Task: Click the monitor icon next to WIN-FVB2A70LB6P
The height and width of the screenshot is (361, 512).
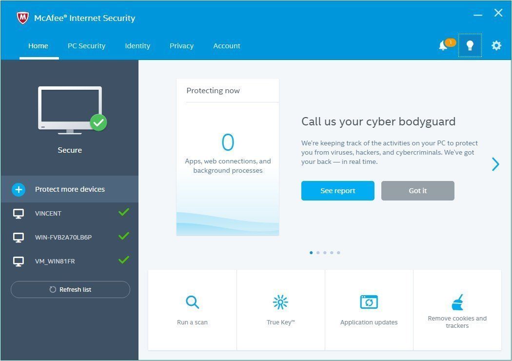Action: [19, 238]
